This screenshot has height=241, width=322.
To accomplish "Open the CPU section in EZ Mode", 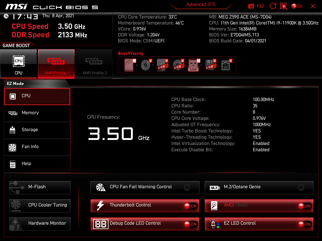I will (x=37, y=97).
